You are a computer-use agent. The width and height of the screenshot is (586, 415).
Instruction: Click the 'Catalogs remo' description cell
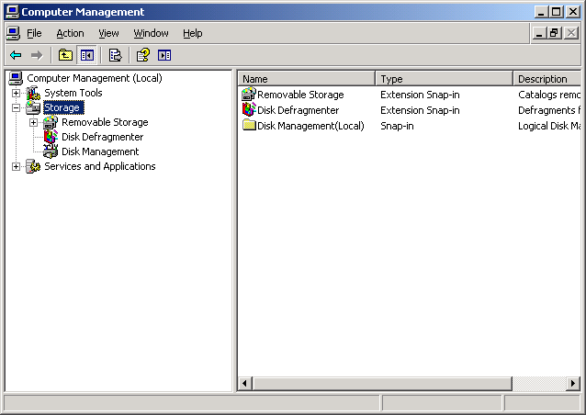[549, 95]
